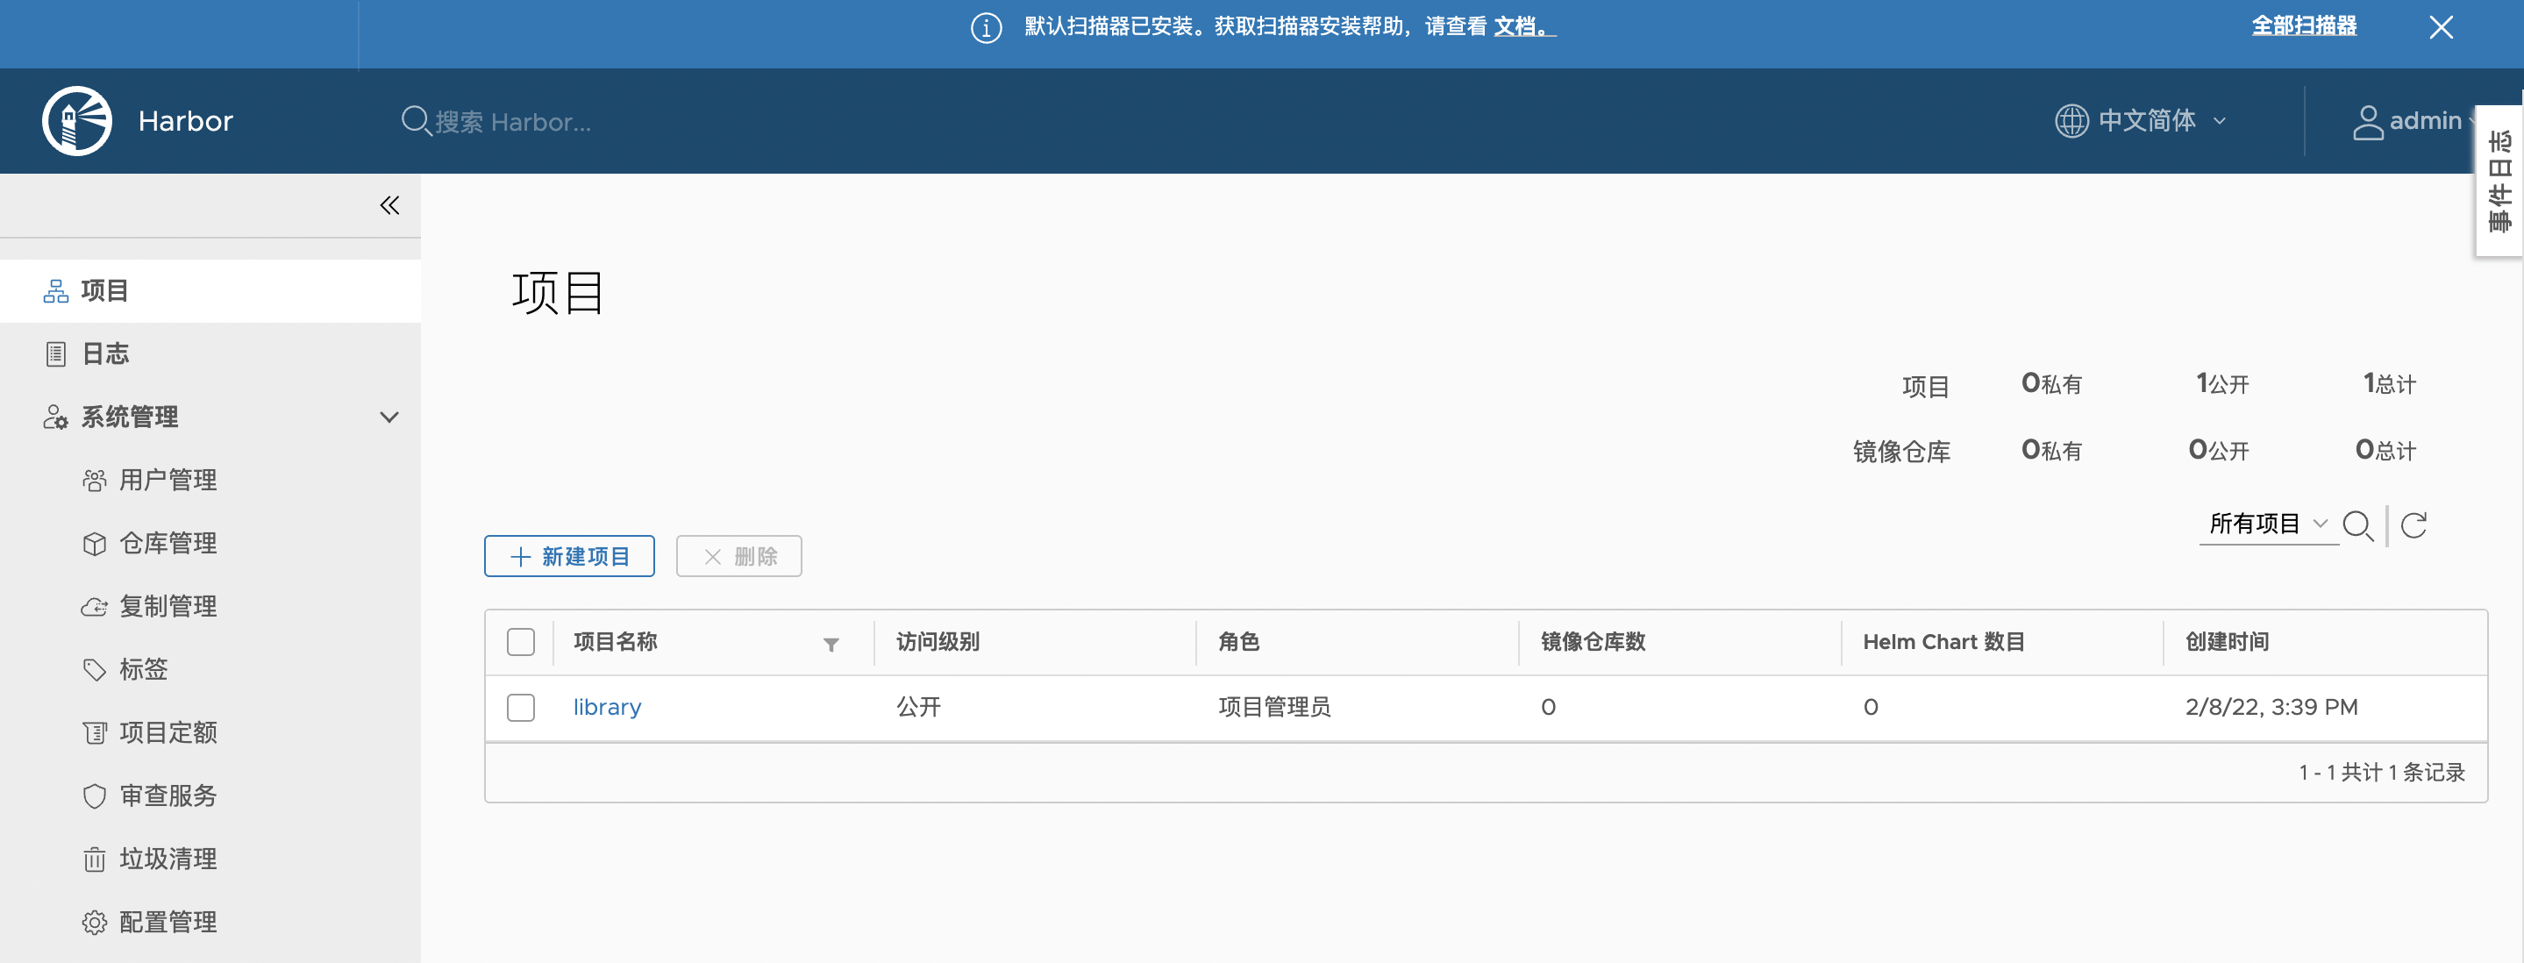Click the project name filter icon
Viewport: 2524px width, 963px height.
pyautogui.click(x=830, y=644)
